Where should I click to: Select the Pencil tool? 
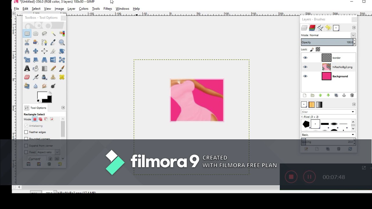tap(53, 69)
